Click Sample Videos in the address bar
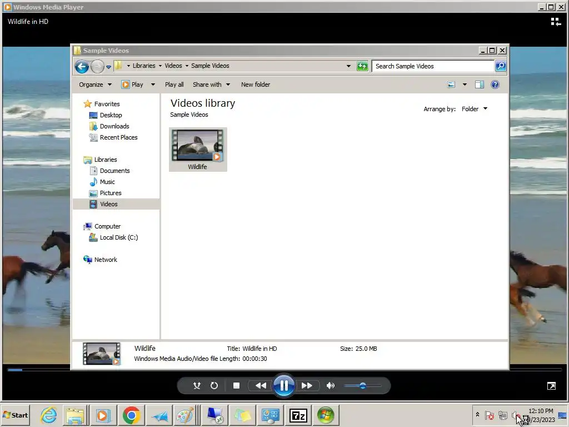569x427 pixels. (210, 66)
